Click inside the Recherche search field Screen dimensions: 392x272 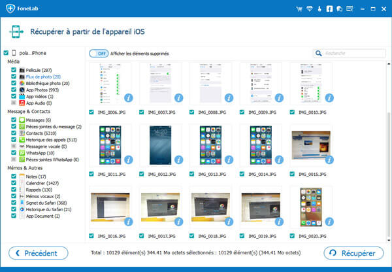[x=350, y=54]
